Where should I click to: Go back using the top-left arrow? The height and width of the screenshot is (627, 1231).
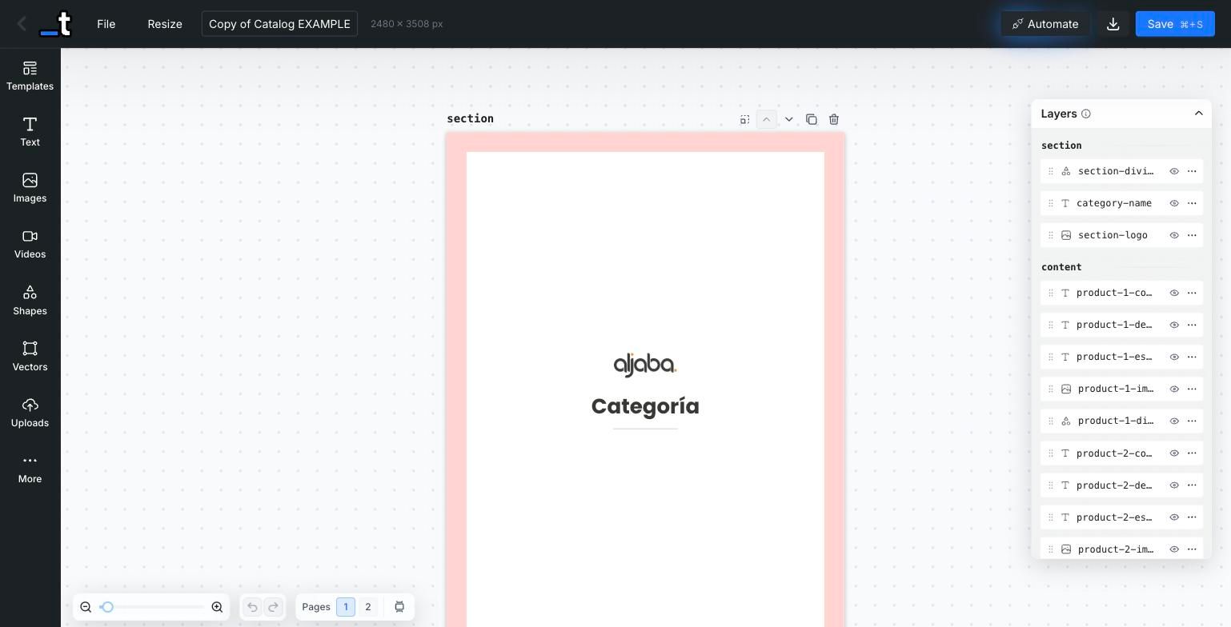pyautogui.click(x=22, y=24)
